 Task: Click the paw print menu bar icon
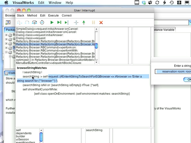click(150, 3)
